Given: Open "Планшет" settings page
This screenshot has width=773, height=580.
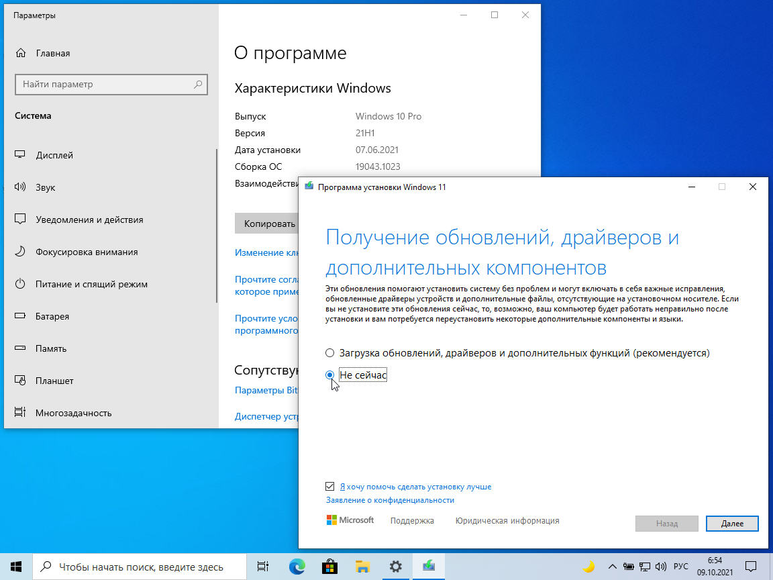Looking at the screenshot, I should (x=54, y=381).
